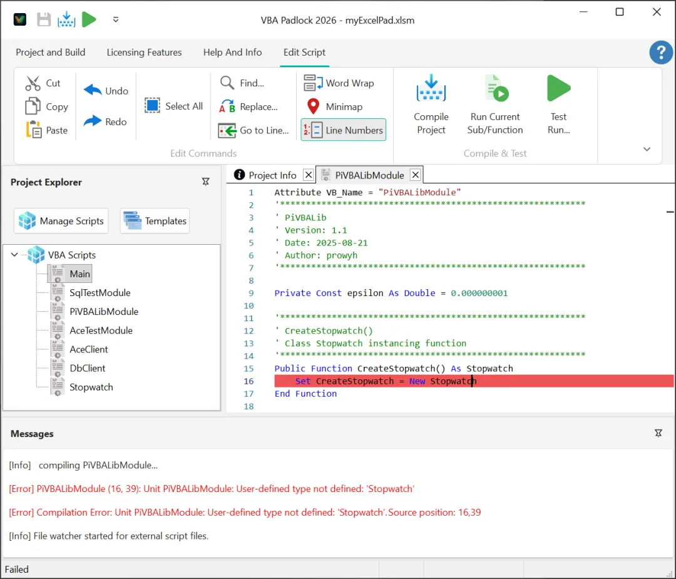Click the minimap marker at editor right edge

pos(670,212)
